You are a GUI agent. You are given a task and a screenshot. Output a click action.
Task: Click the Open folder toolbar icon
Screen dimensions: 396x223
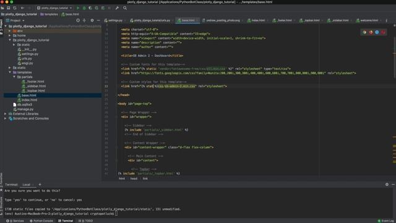[2, 8]
